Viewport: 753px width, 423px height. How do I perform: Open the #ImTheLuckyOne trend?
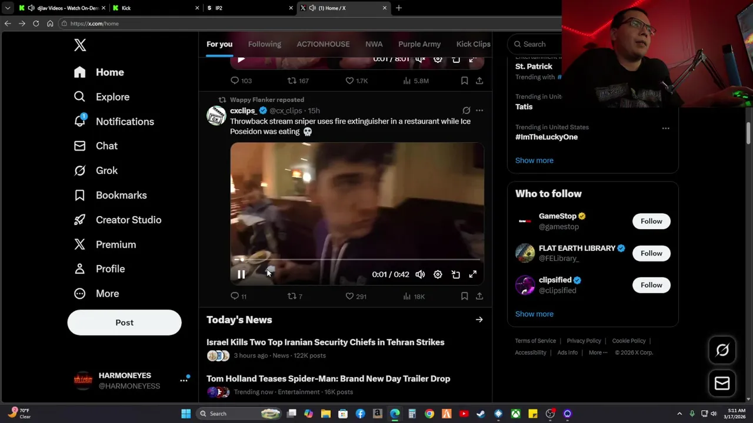click(x=547, y=137)
